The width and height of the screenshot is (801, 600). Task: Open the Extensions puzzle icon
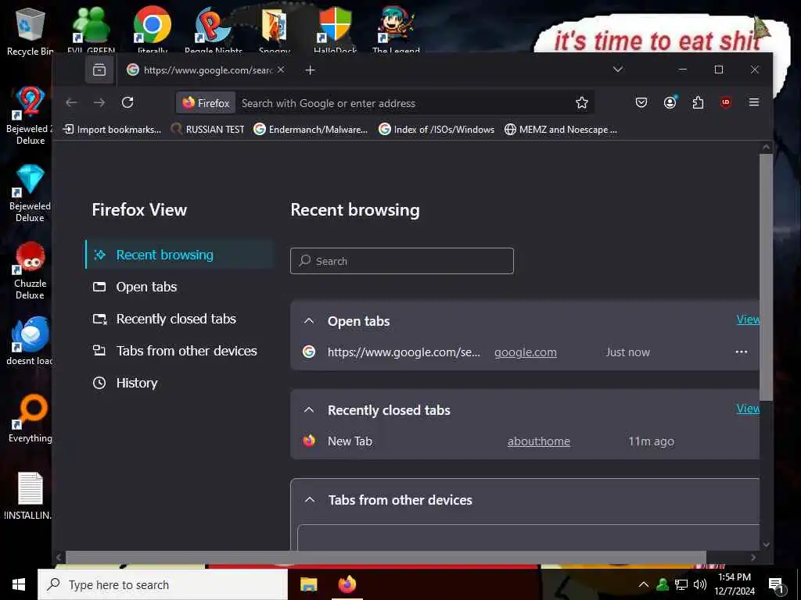[698, 102]
